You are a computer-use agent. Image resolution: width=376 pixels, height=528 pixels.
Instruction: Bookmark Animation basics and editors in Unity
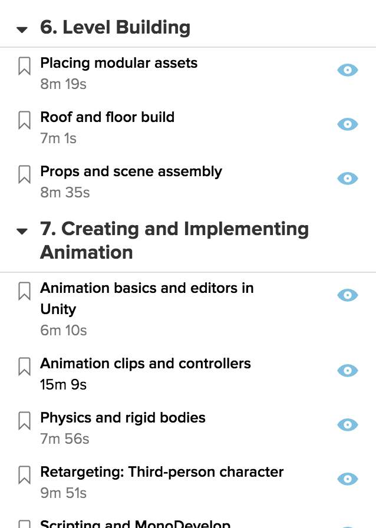tap(24, 291)
